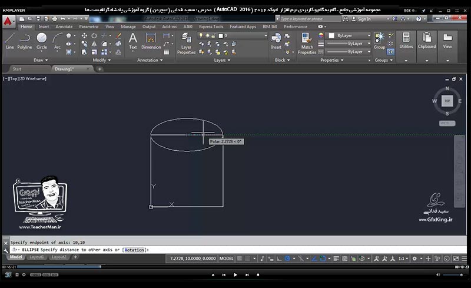
Task: Open the Start file tab
Action: coord(17,69)
